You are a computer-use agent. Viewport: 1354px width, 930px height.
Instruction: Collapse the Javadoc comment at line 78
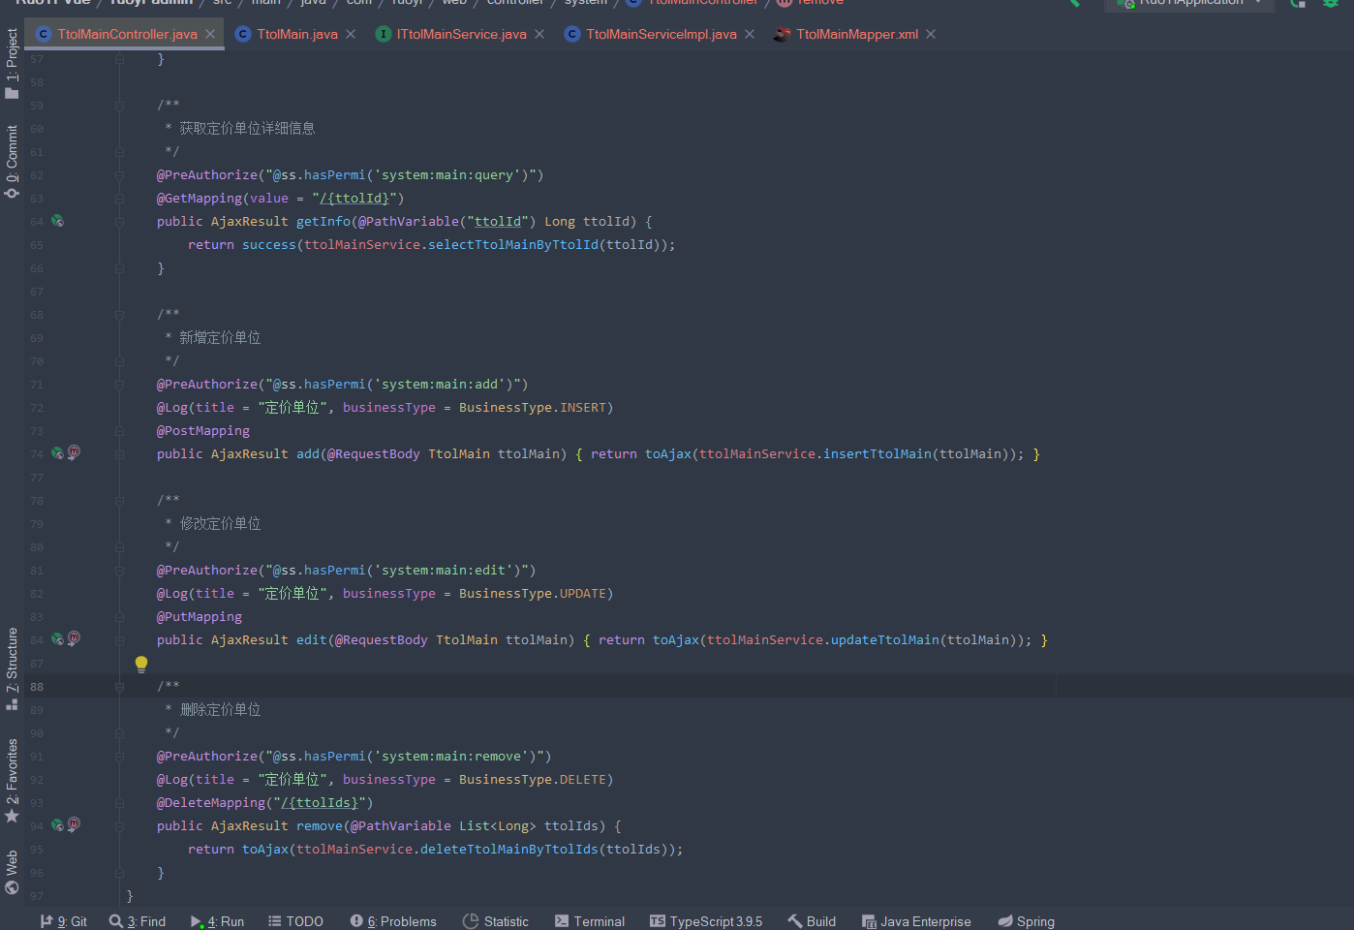click(119, 500)
